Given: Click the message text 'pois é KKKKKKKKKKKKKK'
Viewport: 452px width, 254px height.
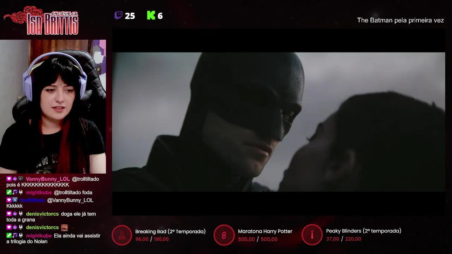Looking at the screenshot, I should [38, 185].
